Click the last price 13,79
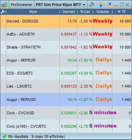Screen dimensions: 132x140 coord(72,21)
